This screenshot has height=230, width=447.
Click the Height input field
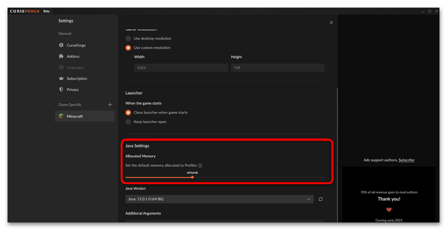pyautogui.click(x=278, y=68)
